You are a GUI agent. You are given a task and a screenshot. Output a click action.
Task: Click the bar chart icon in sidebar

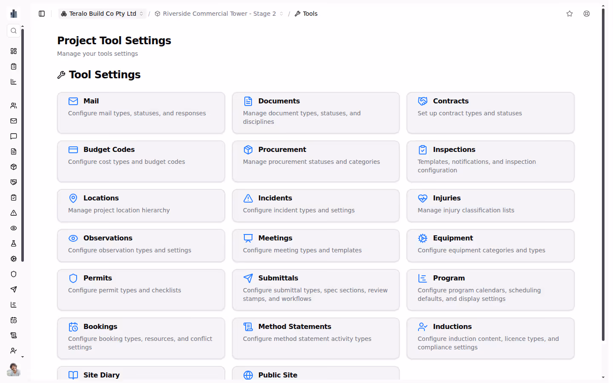14,82
